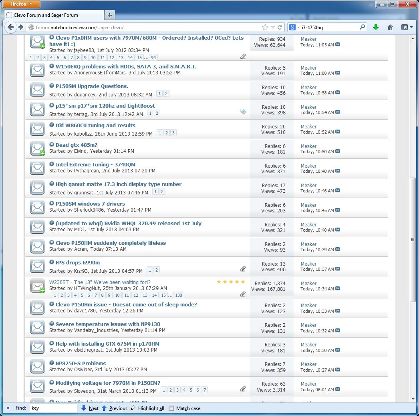Go back using browser back arrow

click(10, 27)
